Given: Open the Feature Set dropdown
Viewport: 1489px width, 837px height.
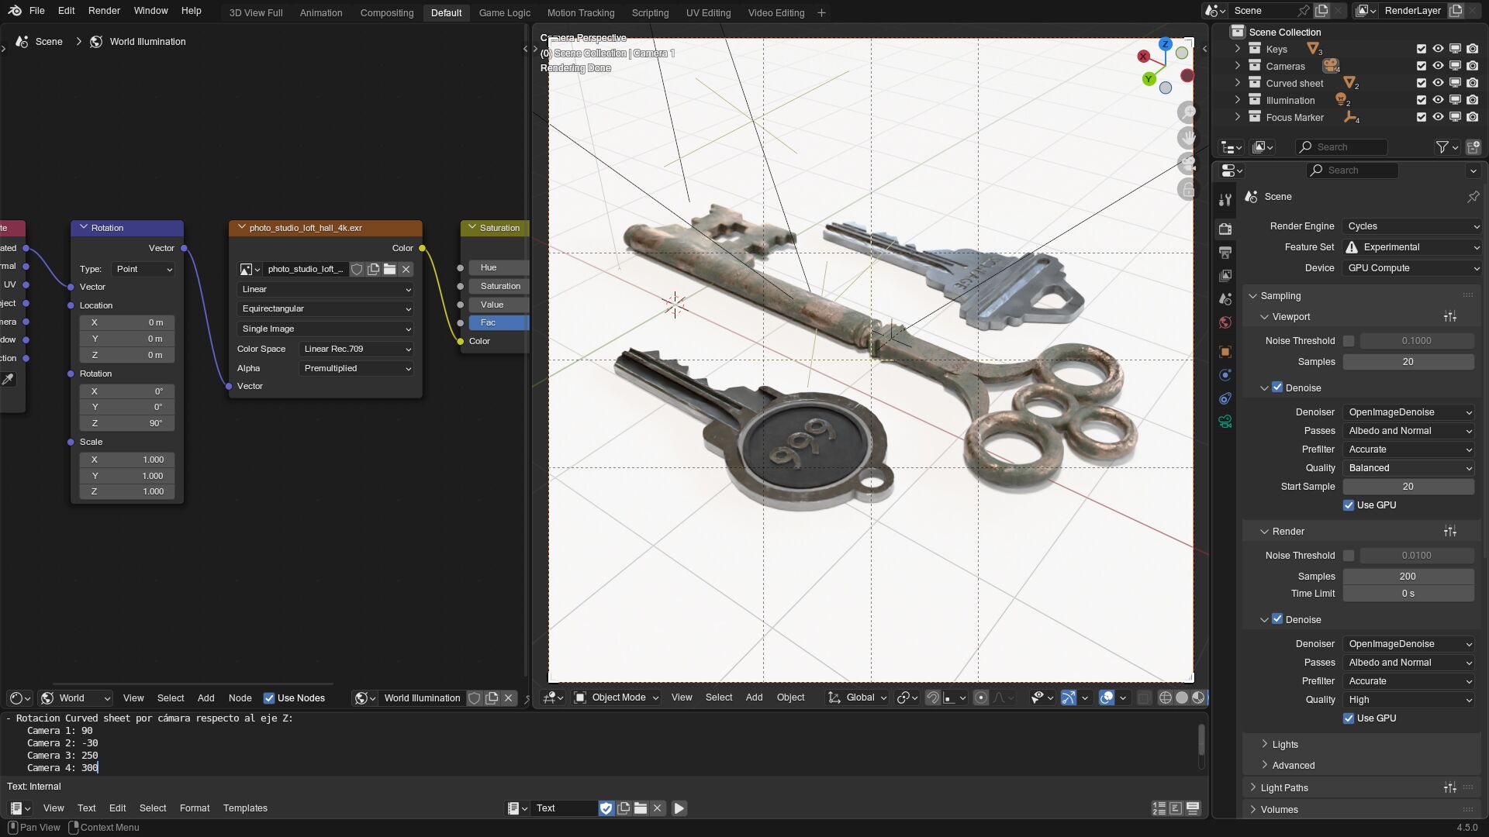Looking at the screenshot, I should (x=1412, y=247).
